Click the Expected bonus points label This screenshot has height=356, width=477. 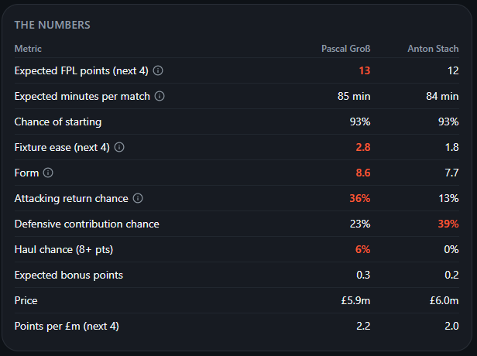tap(68, 275)
